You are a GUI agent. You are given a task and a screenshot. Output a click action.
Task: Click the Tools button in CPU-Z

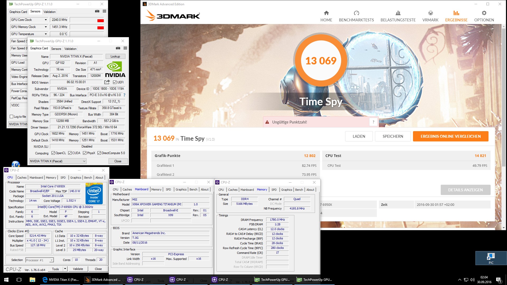tap(55, 269)
